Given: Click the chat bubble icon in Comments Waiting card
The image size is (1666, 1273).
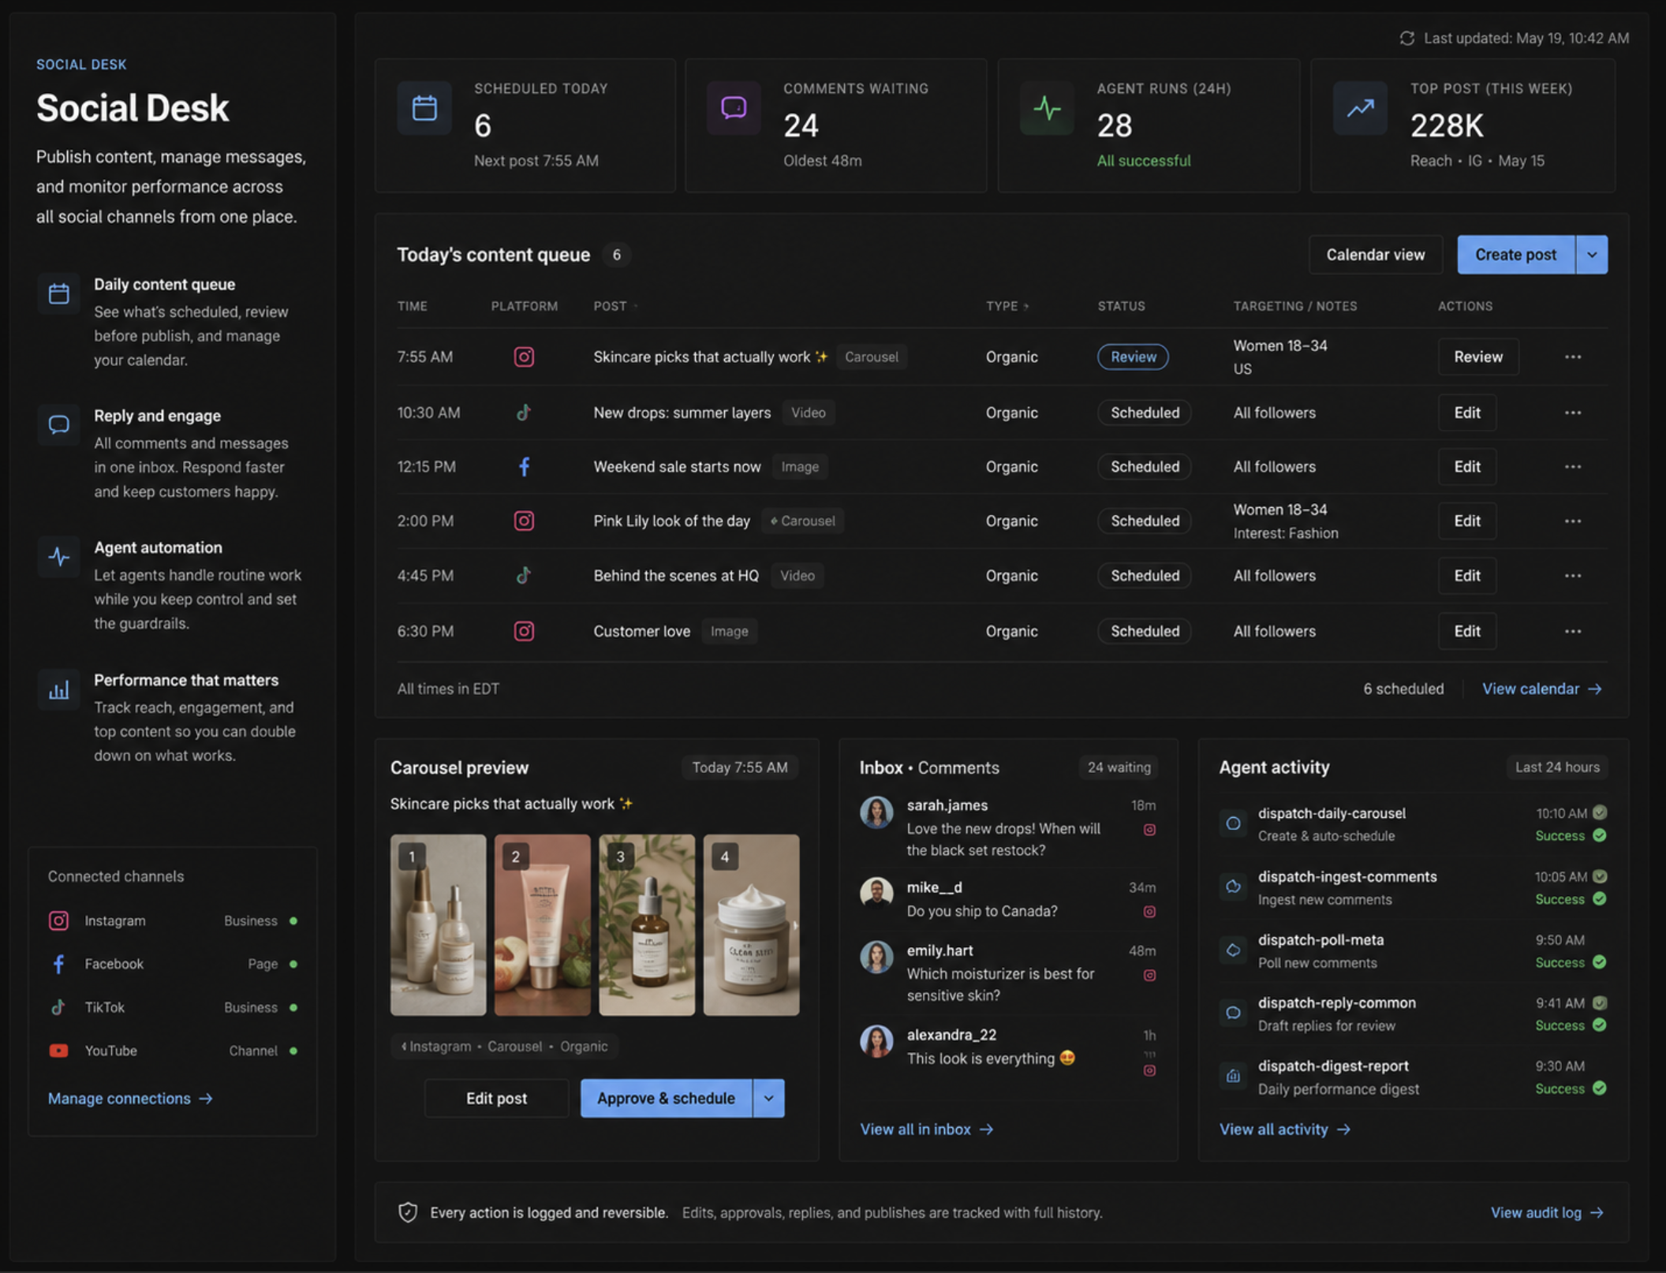Looking at the screenshot, I should point(734,108).
